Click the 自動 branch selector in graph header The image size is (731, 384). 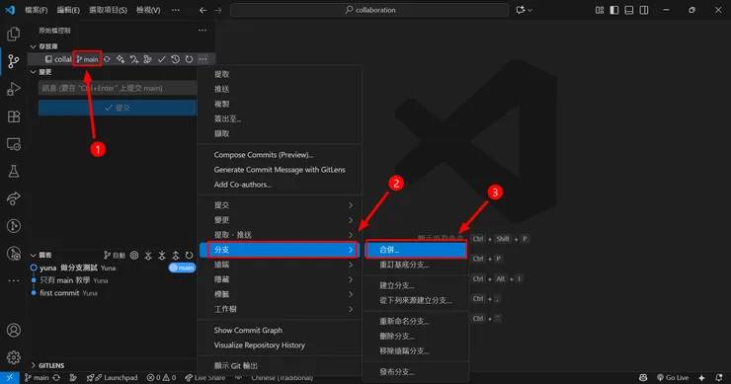(115, 256)
